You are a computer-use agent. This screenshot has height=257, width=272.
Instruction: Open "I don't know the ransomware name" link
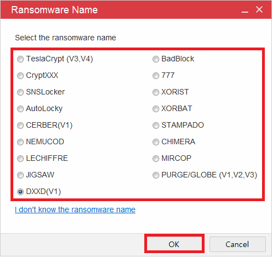click(75, 209)
